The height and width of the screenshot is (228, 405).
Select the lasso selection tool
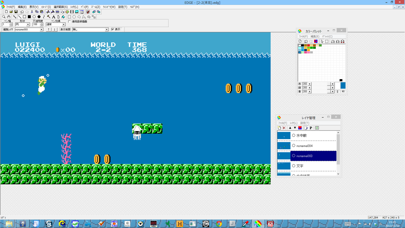79,17
